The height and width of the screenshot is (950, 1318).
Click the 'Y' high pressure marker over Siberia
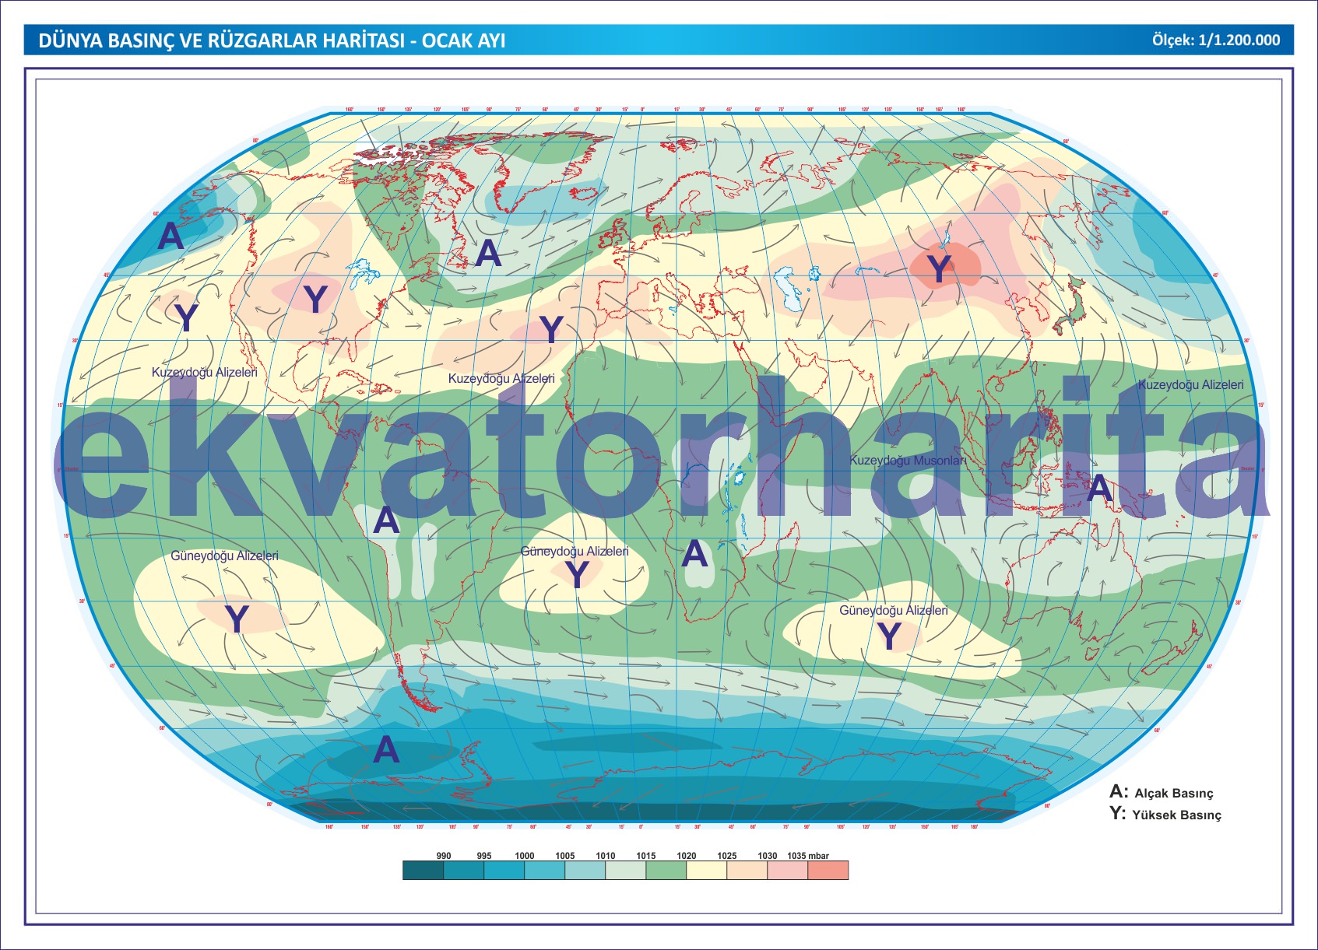tap(940, 269)
